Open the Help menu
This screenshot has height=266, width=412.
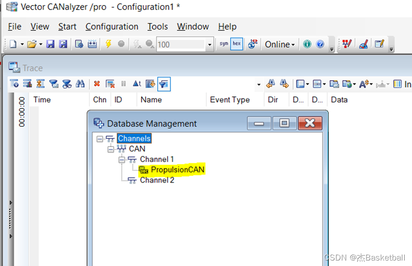(x=227, y=27)
